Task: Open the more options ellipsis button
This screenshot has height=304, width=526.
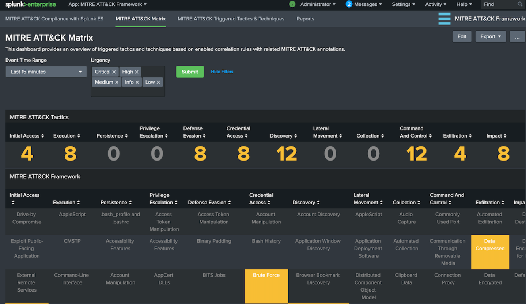Action: pos(517,36)
